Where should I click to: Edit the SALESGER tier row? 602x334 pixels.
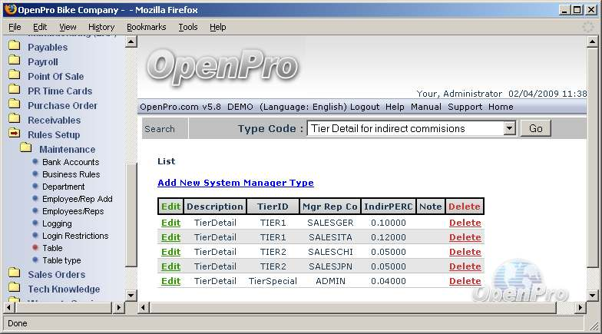(170, 223)
